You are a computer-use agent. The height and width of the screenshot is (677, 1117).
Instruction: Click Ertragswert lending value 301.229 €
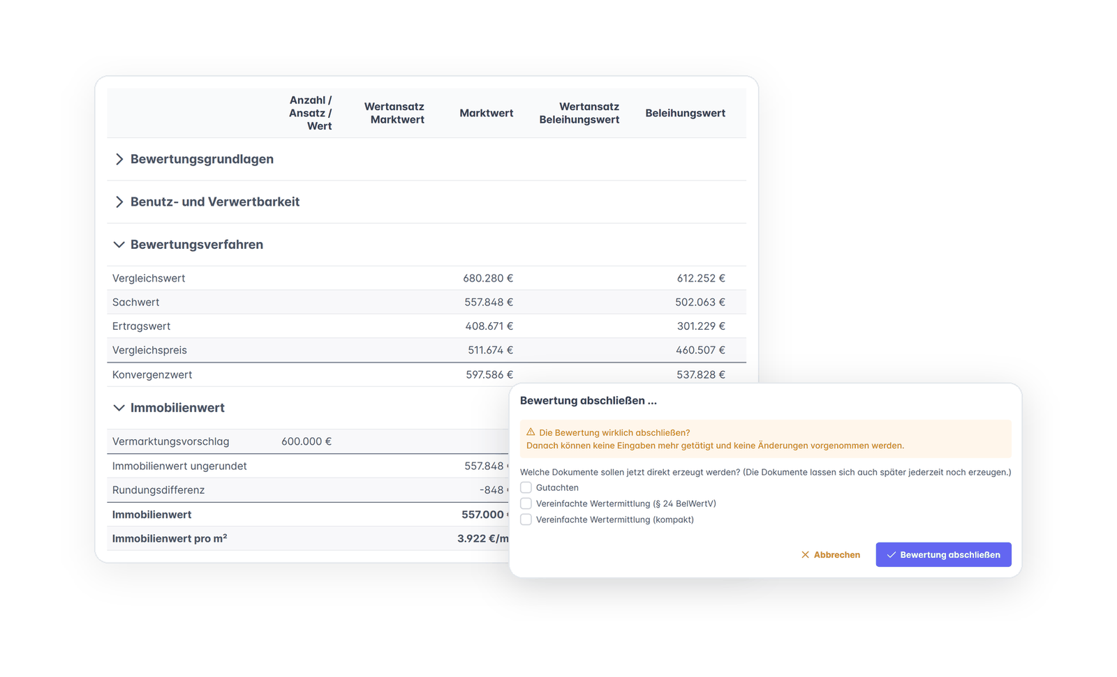pyautogui.click(x=701, y=326)
